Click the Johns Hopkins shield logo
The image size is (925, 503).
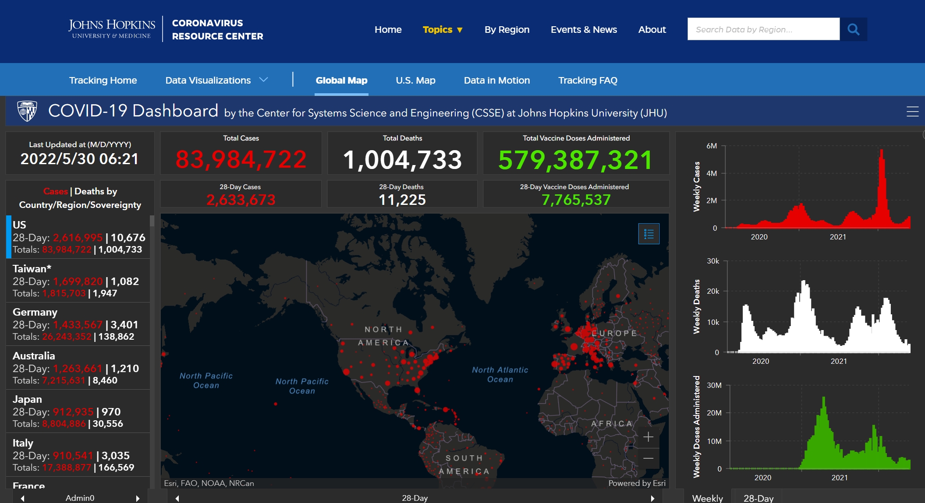[x=27, y=111]
